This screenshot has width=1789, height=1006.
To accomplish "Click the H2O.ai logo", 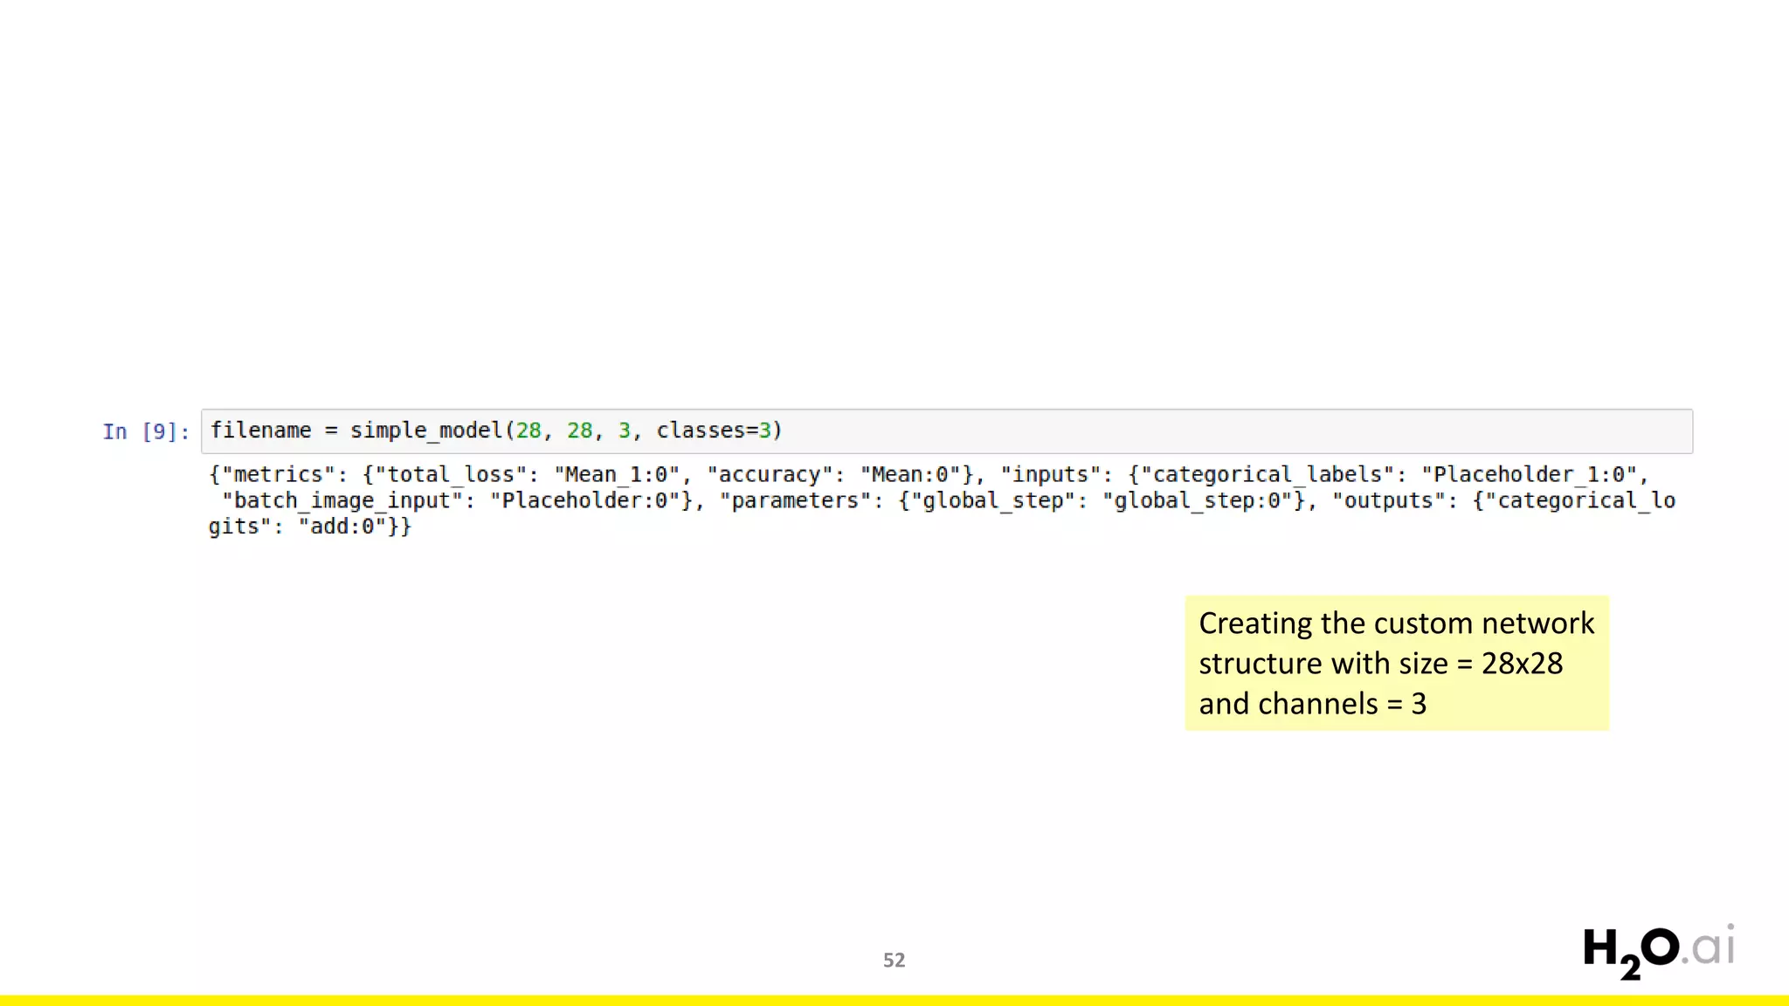I will pos(1657,950).
